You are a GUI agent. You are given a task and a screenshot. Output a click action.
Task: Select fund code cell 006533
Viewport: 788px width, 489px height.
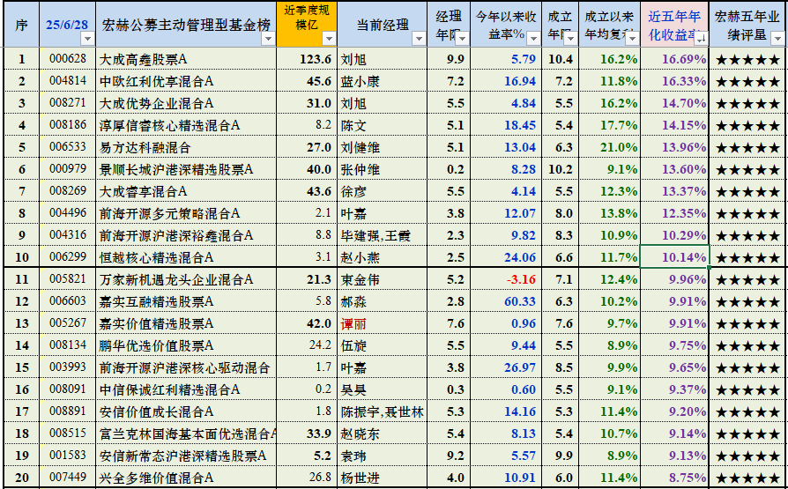point(67,147)
